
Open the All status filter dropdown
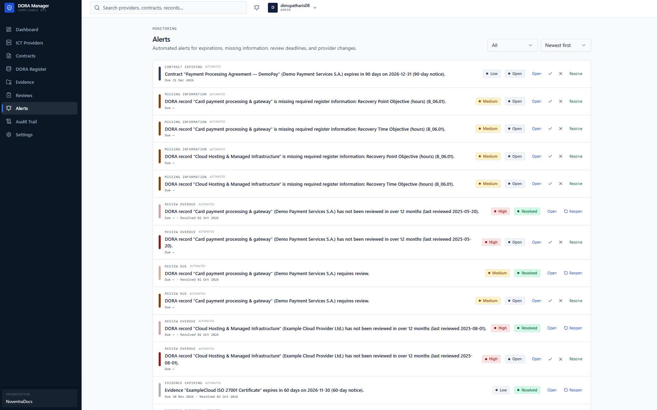[x=512, y=45]
